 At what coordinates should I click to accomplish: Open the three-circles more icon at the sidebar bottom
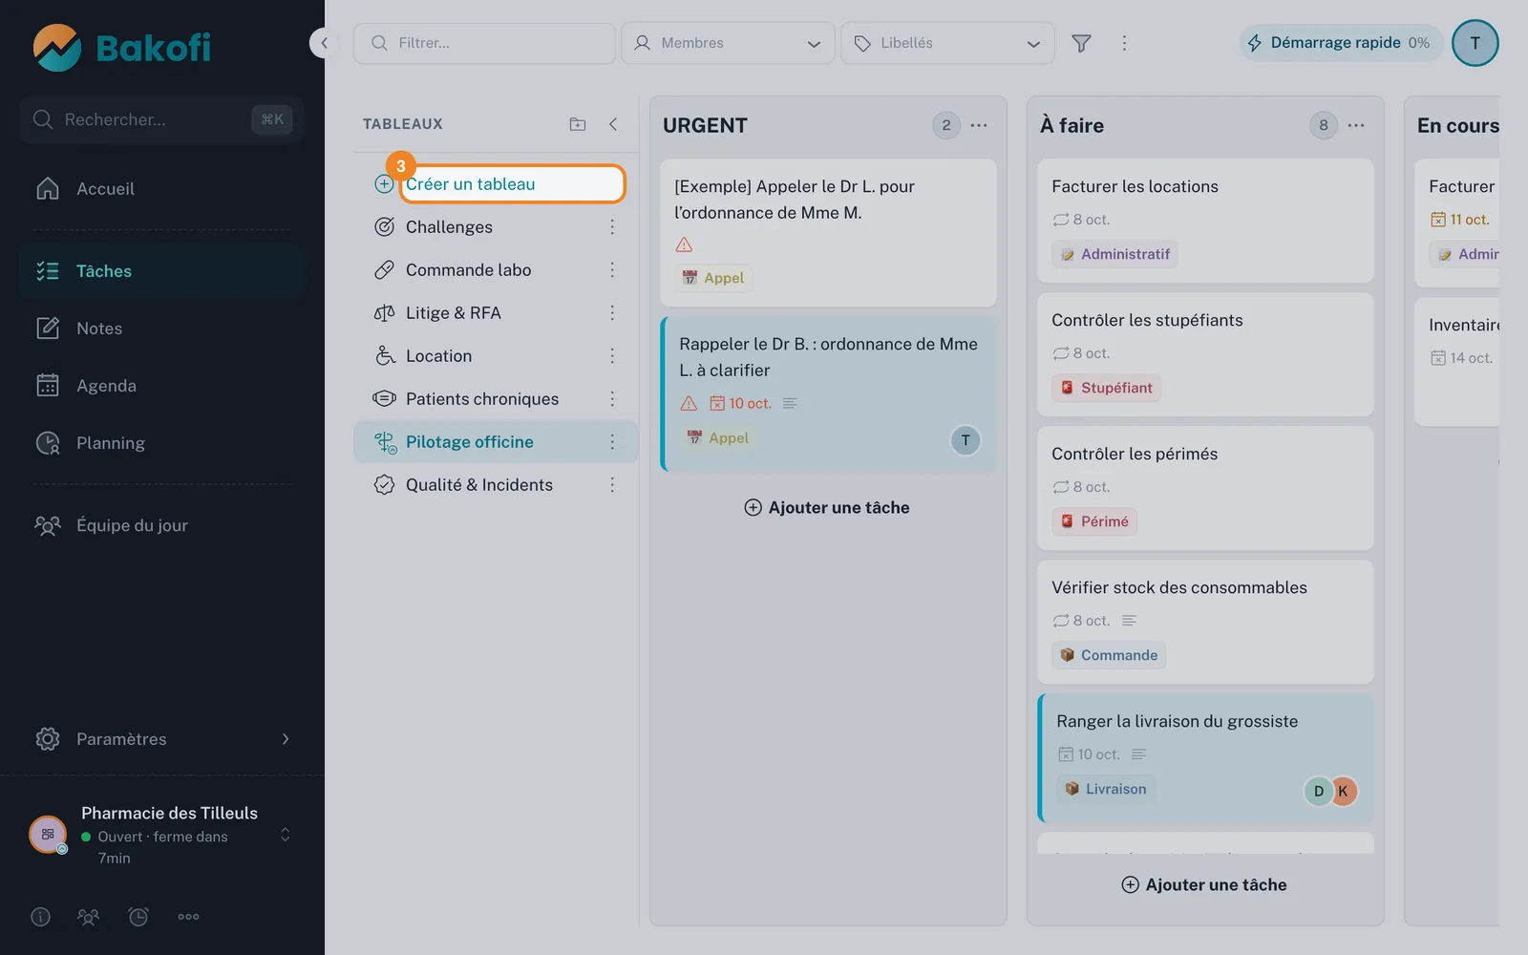188,917
